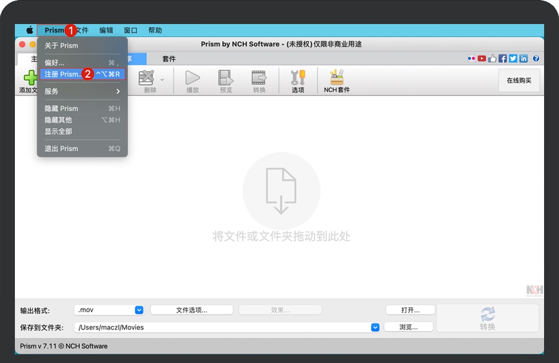Screen dimensions: 559x363
Task: Click the Twitter share icon
Action: point(513,58)
